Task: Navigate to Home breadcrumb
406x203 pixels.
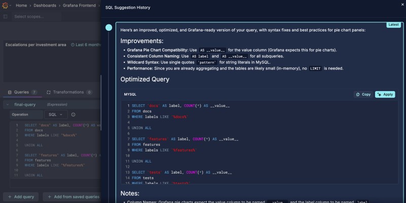Action: click(x=21, y=5)
